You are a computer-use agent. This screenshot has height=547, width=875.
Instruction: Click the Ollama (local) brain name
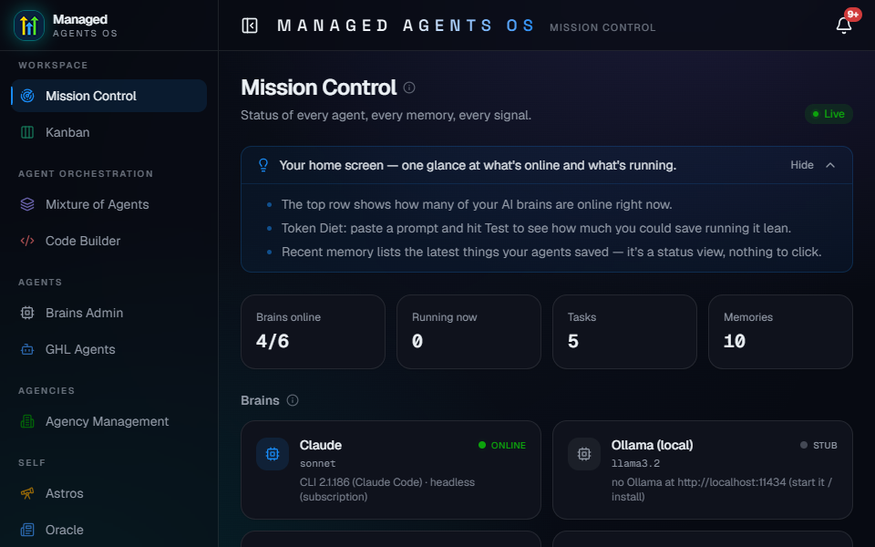point(652,445)
